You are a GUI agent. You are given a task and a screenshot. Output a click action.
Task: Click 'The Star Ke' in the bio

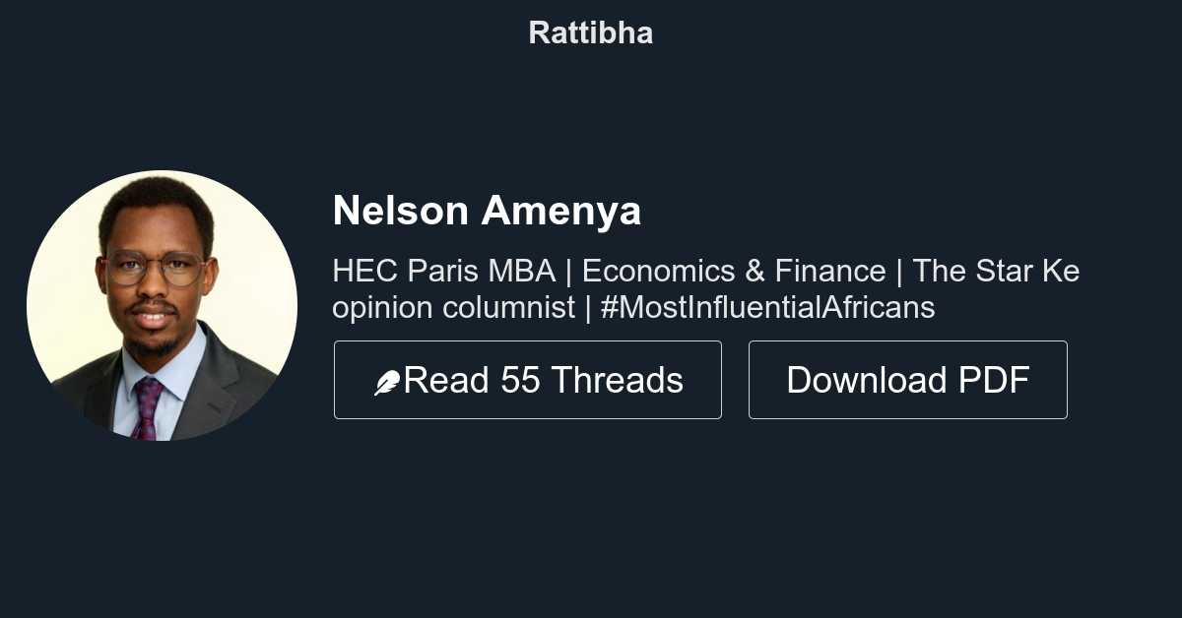(995, 271)
